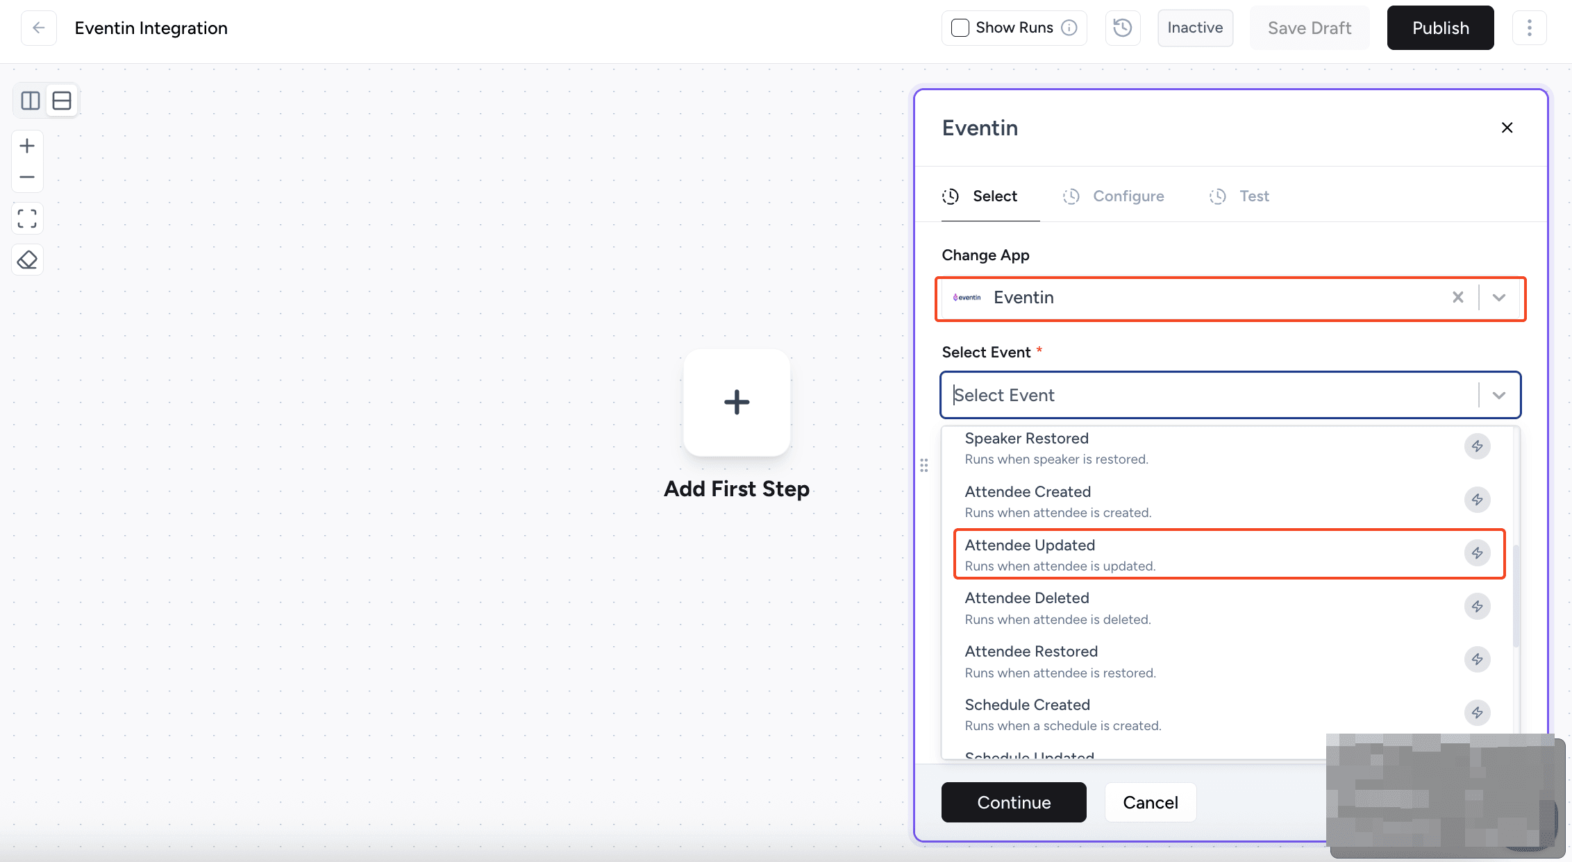Click lightning icon for Attendee Deleted
Screen dimensions: 1572x862
click(1478, 607)
